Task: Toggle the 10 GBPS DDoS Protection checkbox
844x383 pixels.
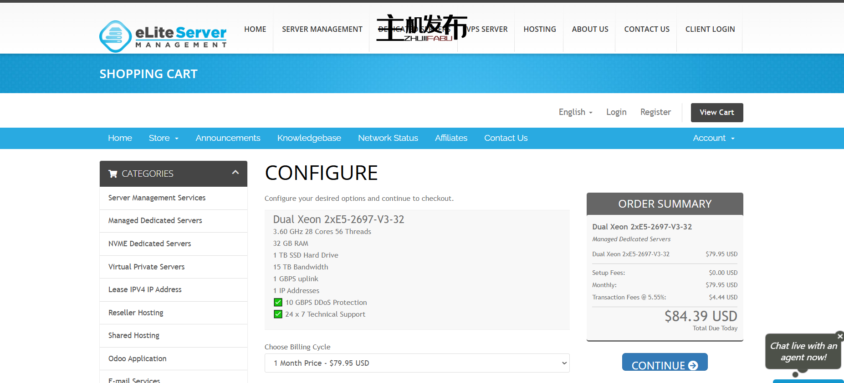Action: (x=278, y=303)
